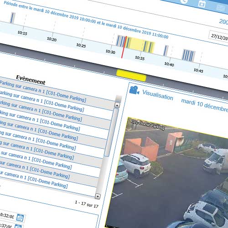Click the 10:25 timeline label
The image size is (228, 228).
pos(81,45)
